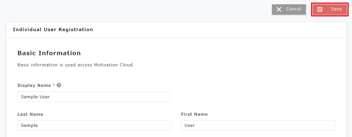Screen dimensions: 352x137
Task: Click "Motivation Cloud" in the description text
Action: pyautogui.click(x=113, y=65)
